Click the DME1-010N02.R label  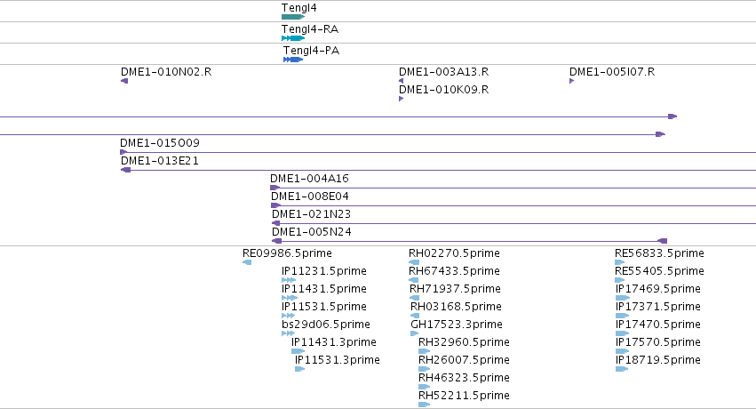[x=166, y=72]
